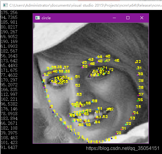Screen dimensions: 162x154
Task: Click the console value 65.4493
Action: click(9, 66)
